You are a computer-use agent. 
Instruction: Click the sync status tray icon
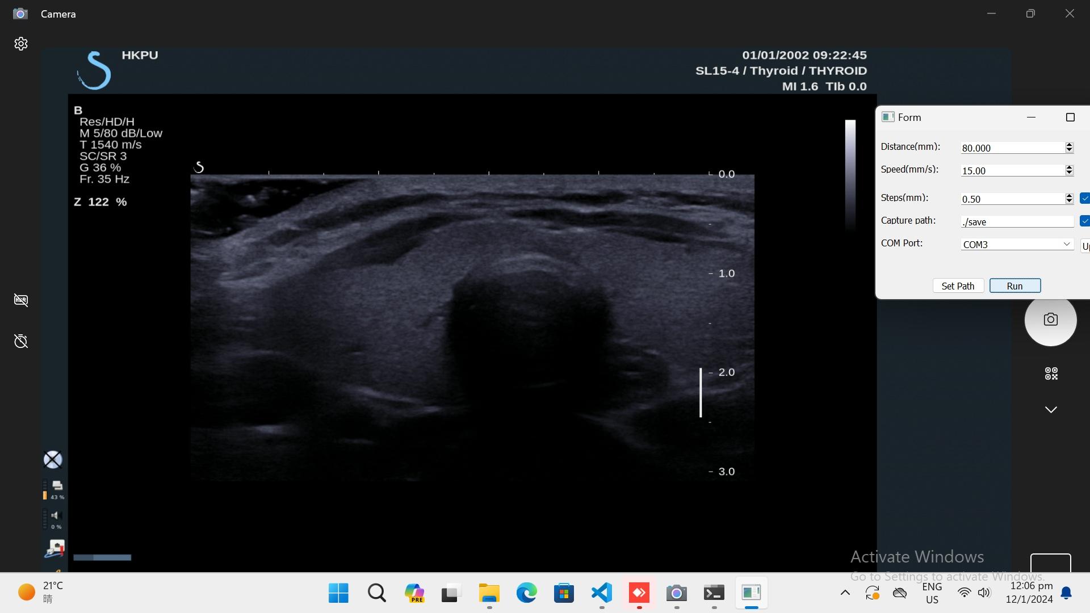pyautogui.click(x=873, y=593)
